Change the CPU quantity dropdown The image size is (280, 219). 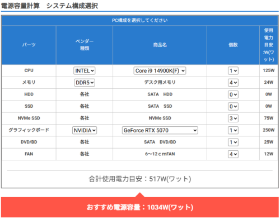tap(233, 71)
